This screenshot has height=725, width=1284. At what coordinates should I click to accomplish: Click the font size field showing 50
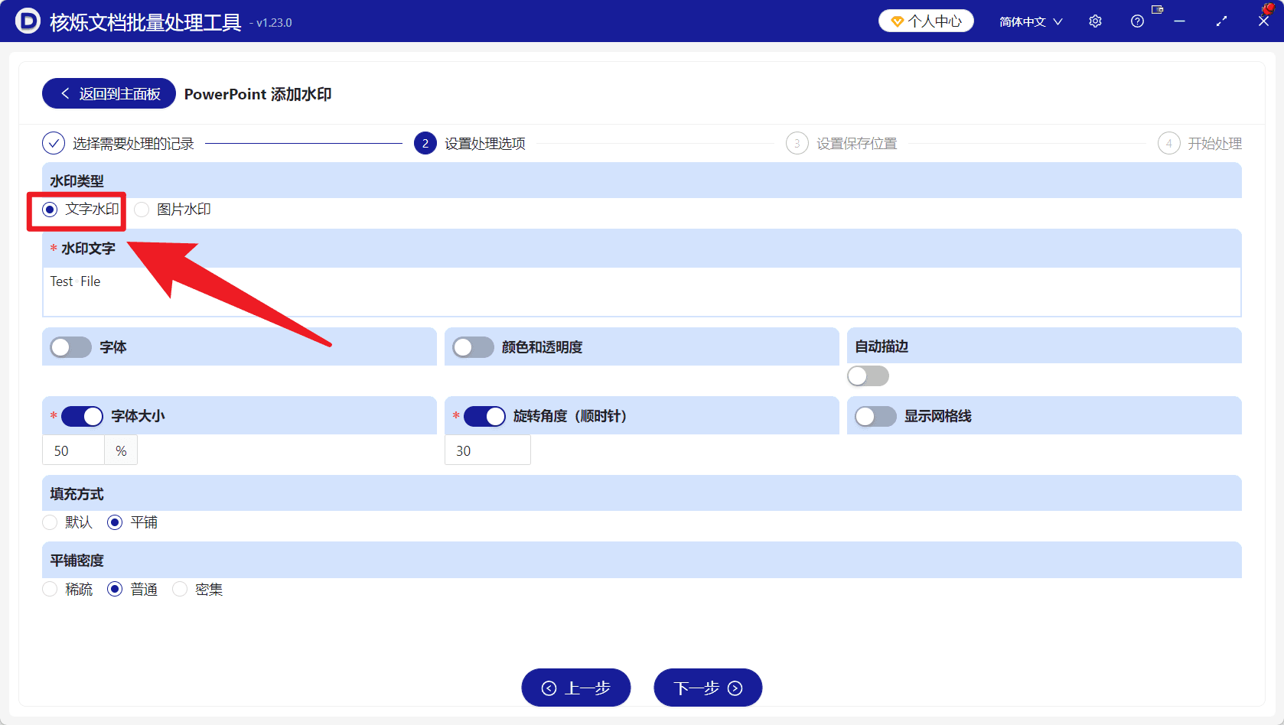pos(73,450)
